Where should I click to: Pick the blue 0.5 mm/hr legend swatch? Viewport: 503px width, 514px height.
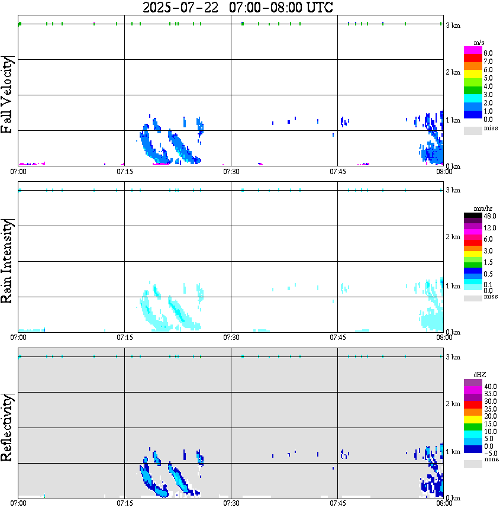tap(473, 271)
